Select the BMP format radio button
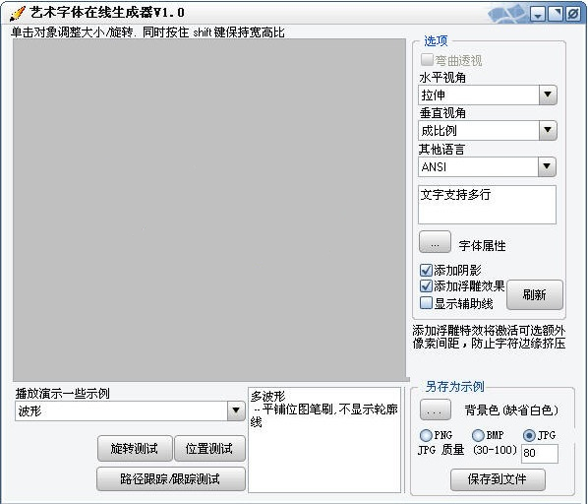The image size is (588, 504). [x=478, y=435]
